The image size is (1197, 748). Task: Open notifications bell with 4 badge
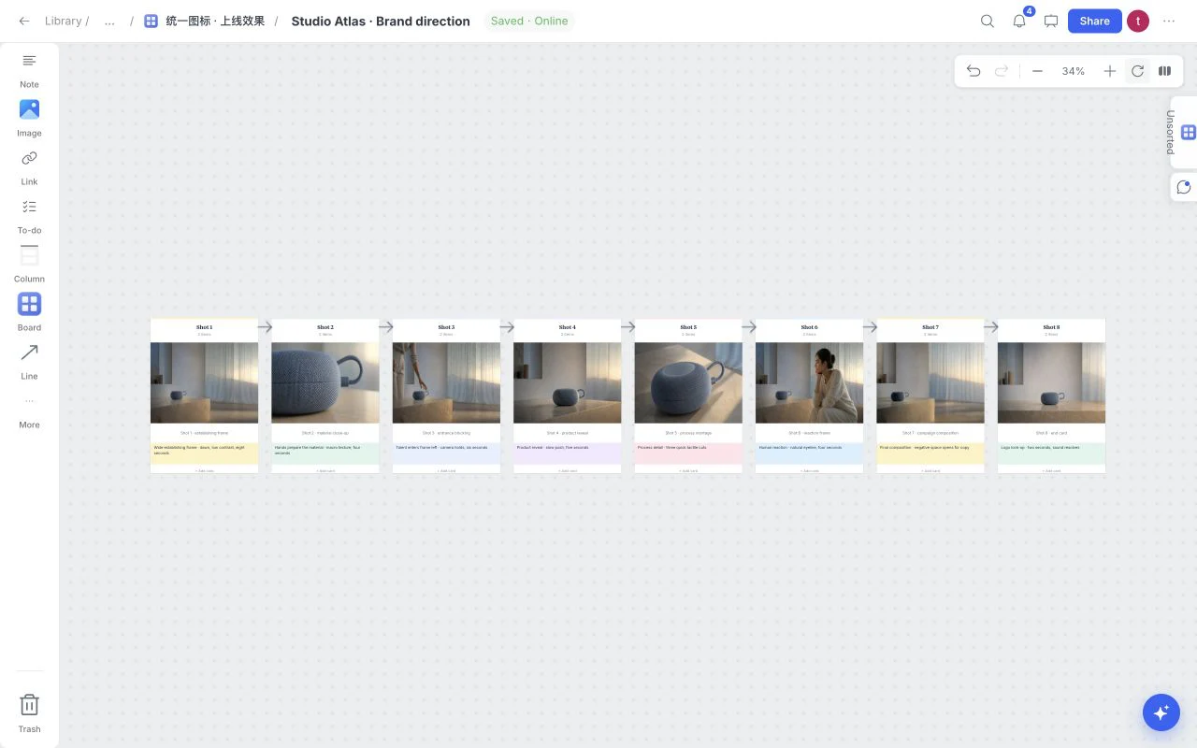1019,21
